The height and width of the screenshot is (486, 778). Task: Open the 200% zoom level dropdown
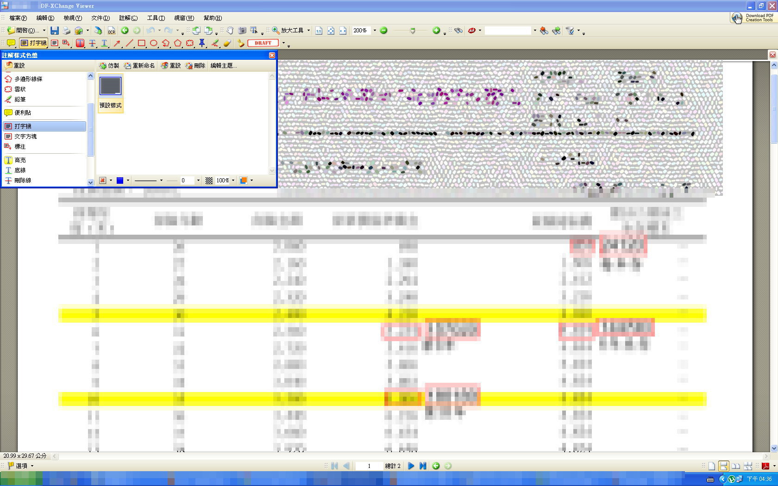pyautogui.click(x=375, y=31)
